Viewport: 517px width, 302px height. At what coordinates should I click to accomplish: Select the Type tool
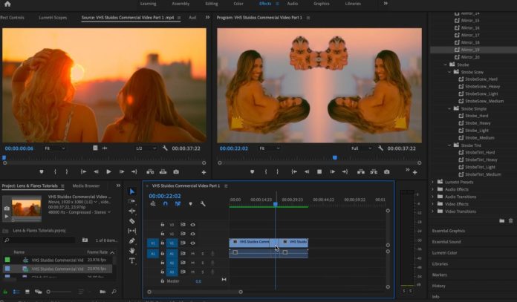click(132, 260)
